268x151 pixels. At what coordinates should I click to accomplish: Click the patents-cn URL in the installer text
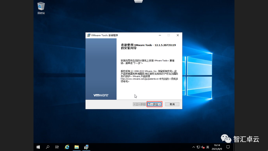(x=140, y=79)
